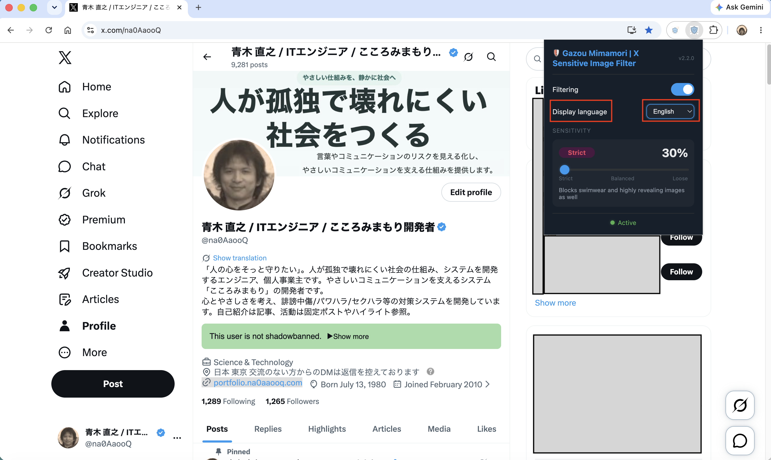Screen dimensions: 771x460
Task: Open the tab search dropdown arrow
Action: click(x=54, y=7)
